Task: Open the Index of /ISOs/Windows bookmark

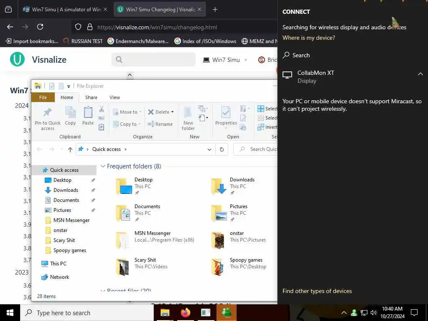Action: click(x=205, y=41)
